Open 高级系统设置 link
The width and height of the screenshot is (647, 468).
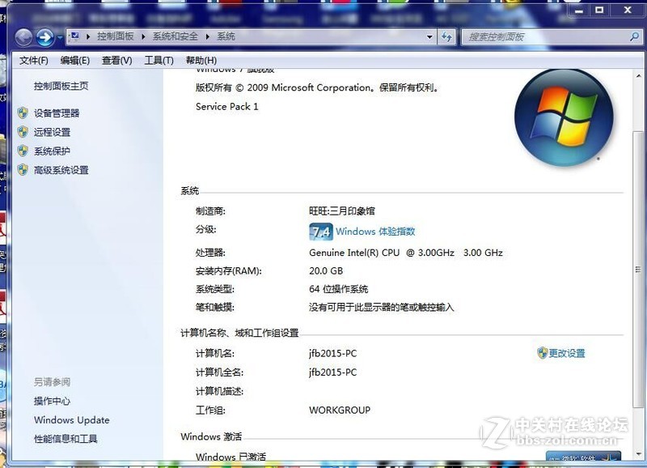tap(61, 170)
